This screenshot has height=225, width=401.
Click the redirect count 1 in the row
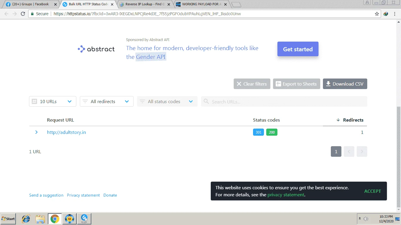click(362, 132)
